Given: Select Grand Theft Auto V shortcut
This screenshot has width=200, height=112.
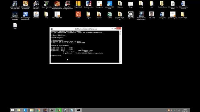Looking at the screenshot, I should click(47, 5).
